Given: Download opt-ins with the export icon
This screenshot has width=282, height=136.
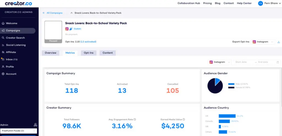Looking at the screenshot, I should pos(278,42).
